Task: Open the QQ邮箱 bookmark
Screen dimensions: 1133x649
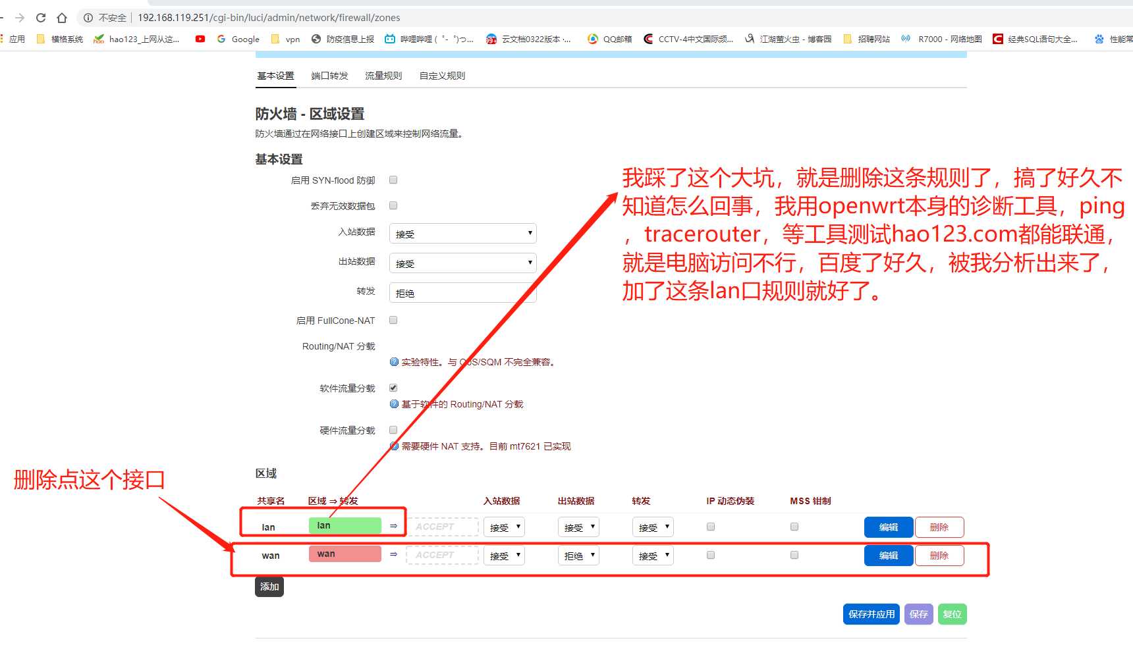Action: [x=610, y=39]
